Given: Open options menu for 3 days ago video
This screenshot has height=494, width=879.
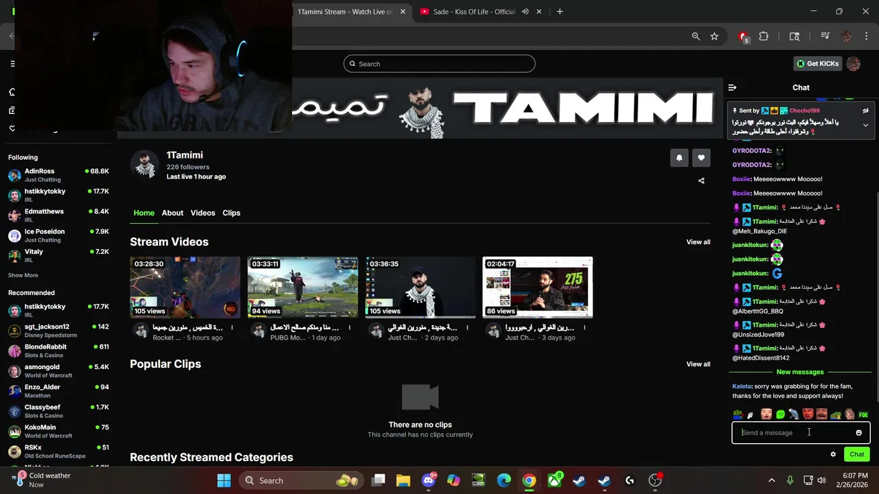Looking at the screenshot, I should point(584,328).
